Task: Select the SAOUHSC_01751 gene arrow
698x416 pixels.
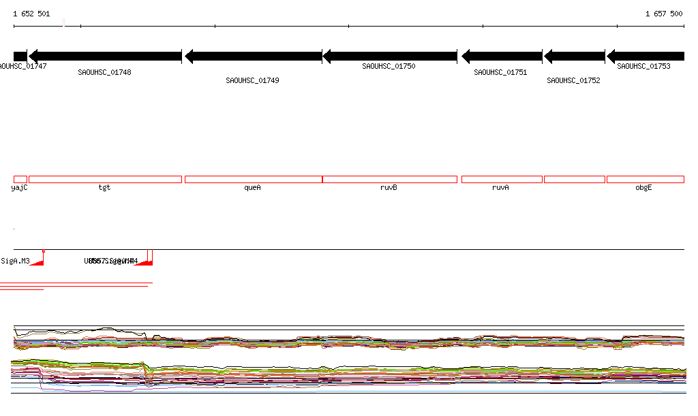Action: (502, 57)
